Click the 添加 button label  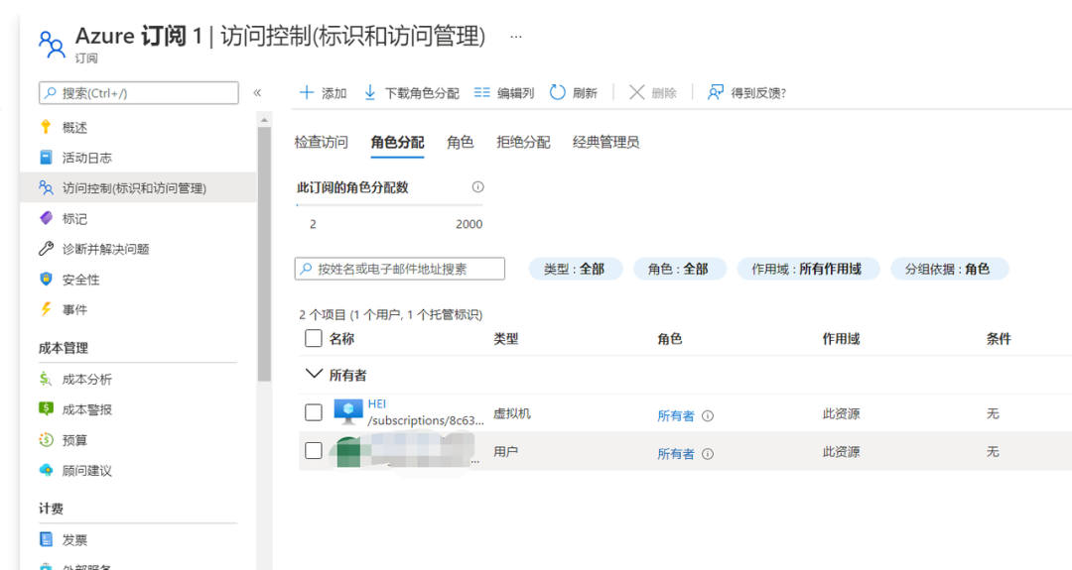[x=335, y=93]
